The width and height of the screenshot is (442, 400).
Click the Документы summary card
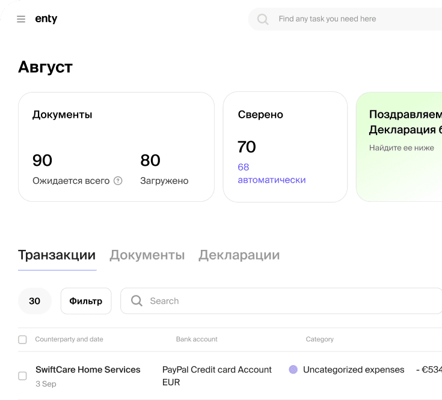point(116,147)
